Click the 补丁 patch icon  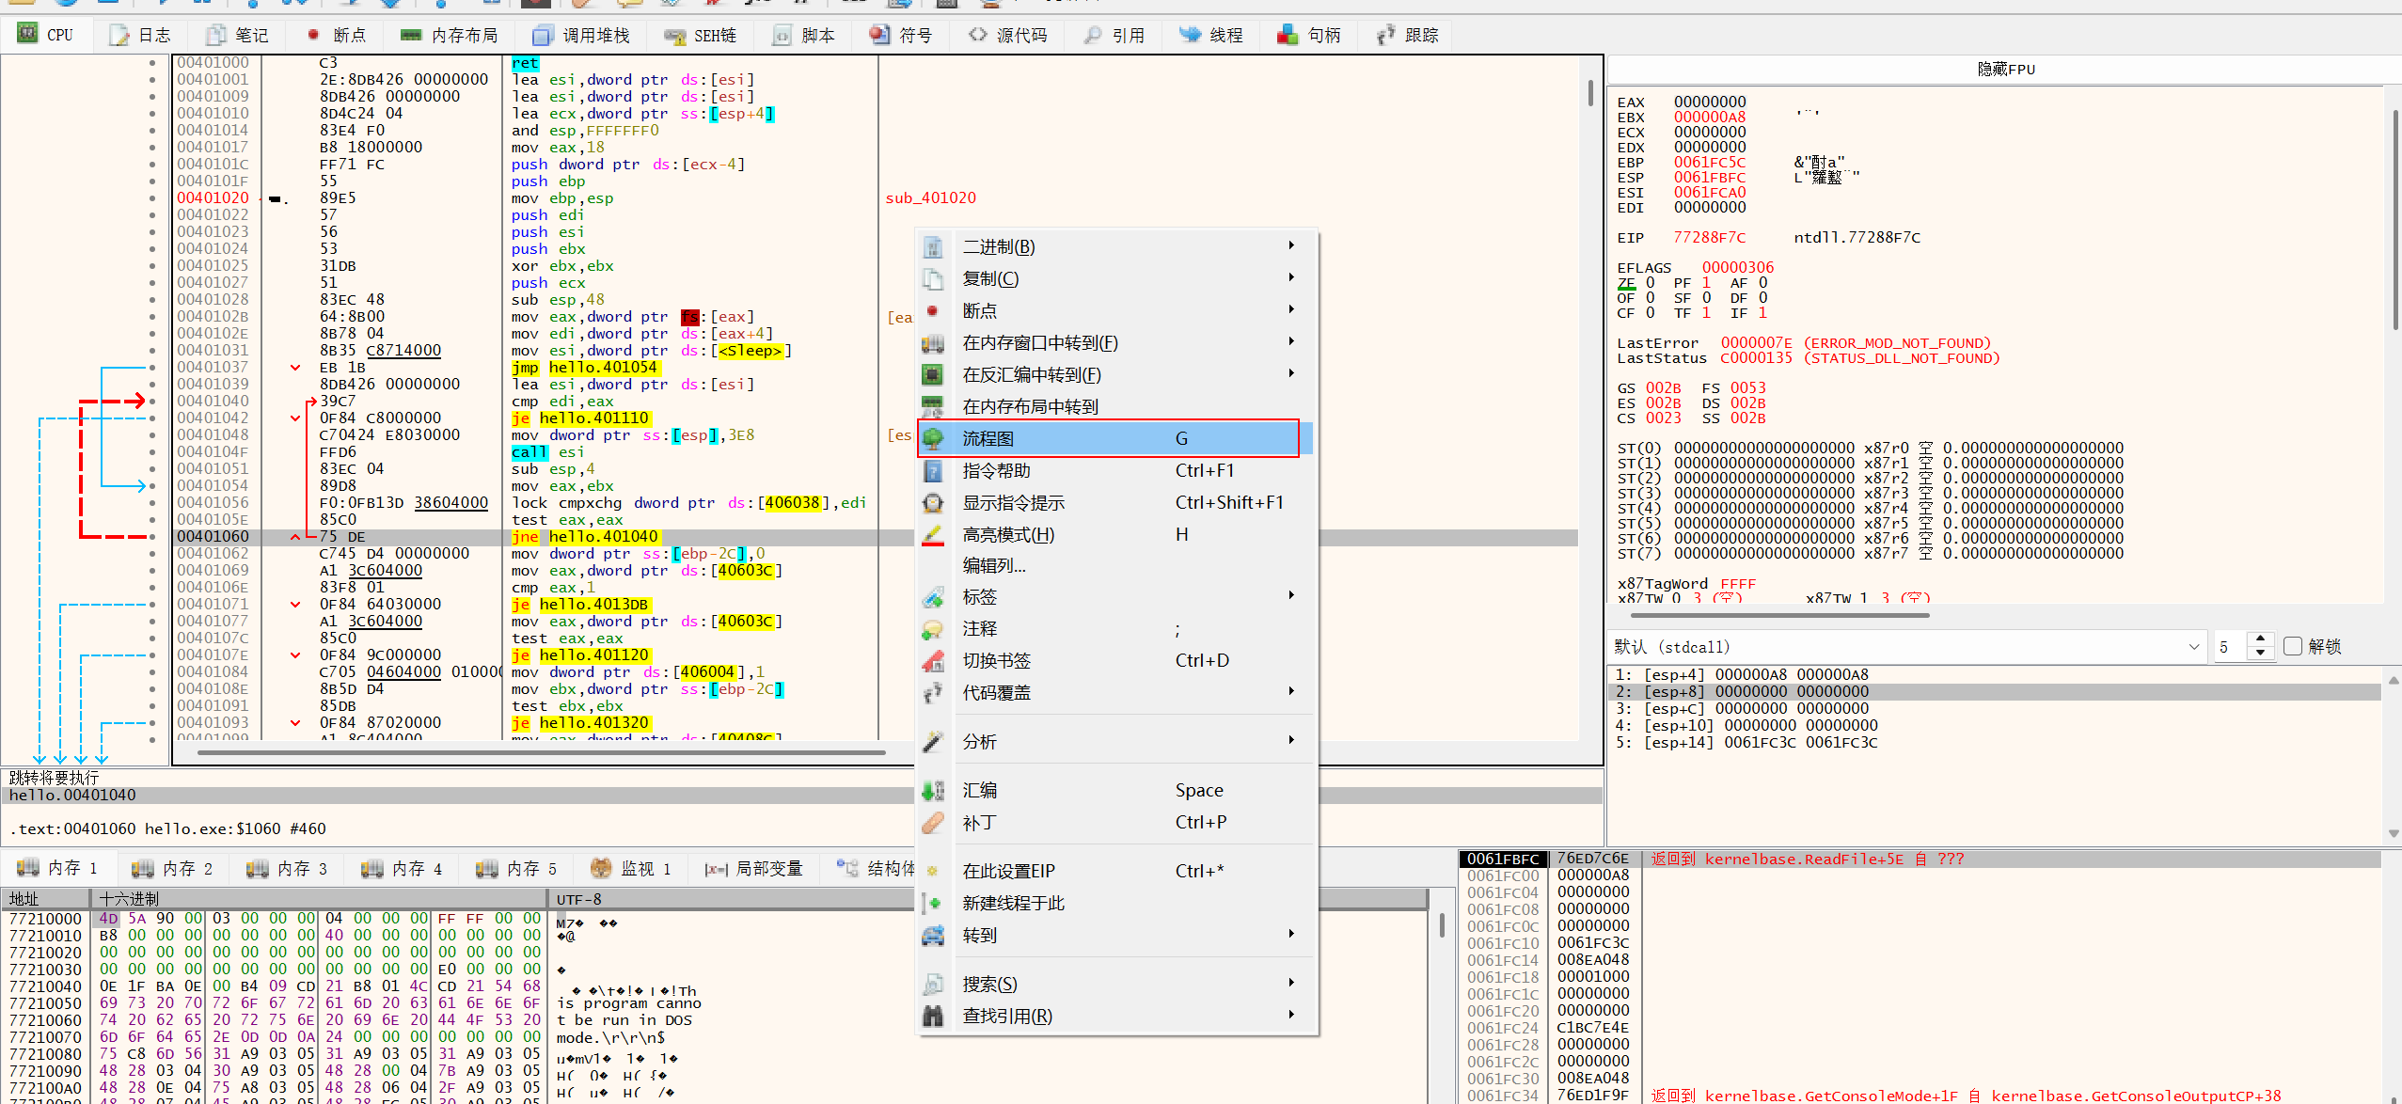click(933, 823)
